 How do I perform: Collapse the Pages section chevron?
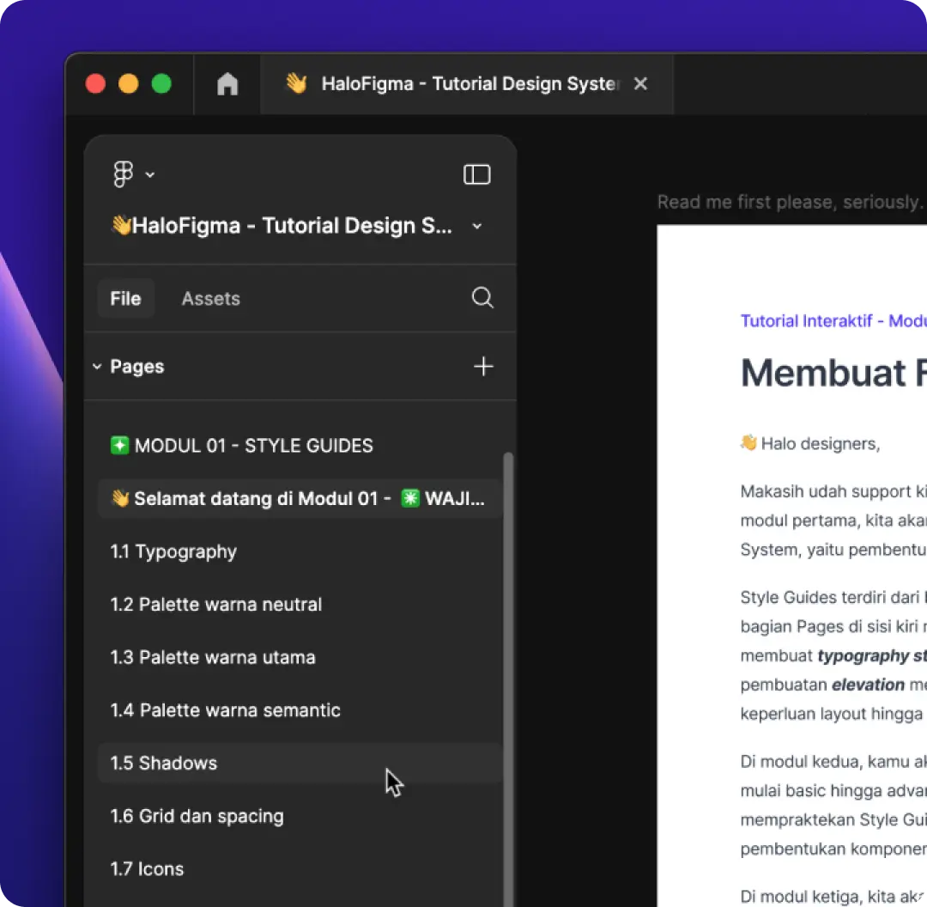tap(97, 367)
